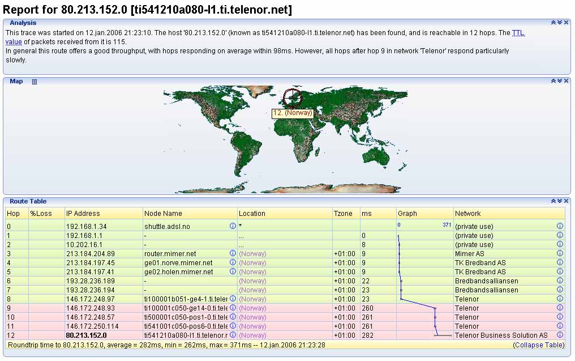The image size is (575, 361).
Task: Sort by the IP Address column header
Action: 83,214
